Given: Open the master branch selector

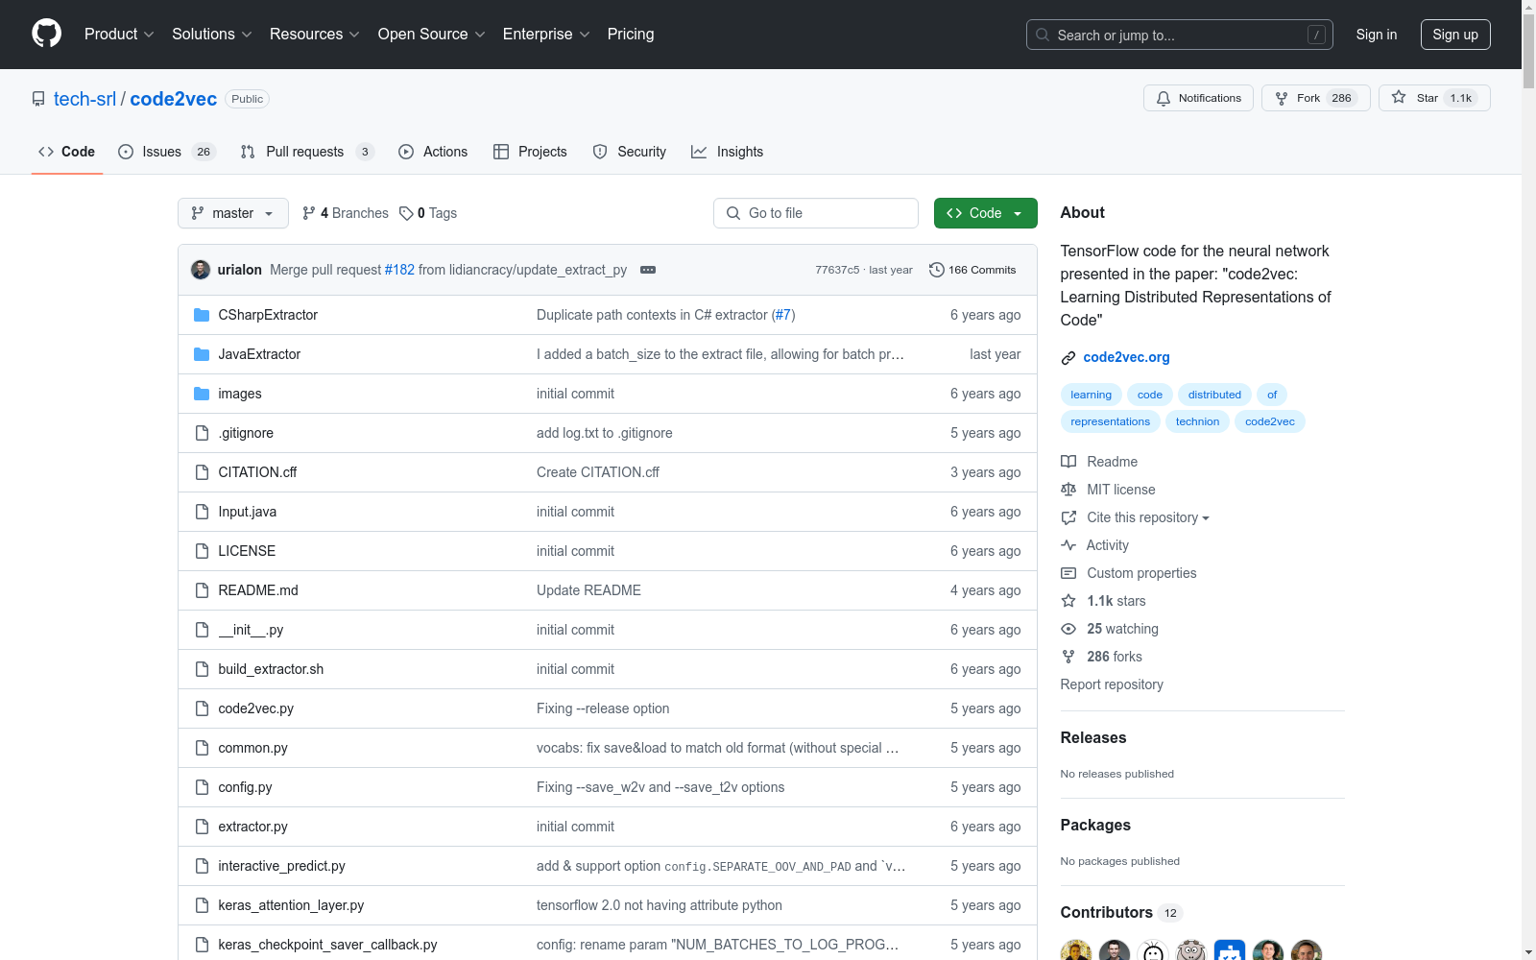Looking at the screenshot, I should click(233, 213).
